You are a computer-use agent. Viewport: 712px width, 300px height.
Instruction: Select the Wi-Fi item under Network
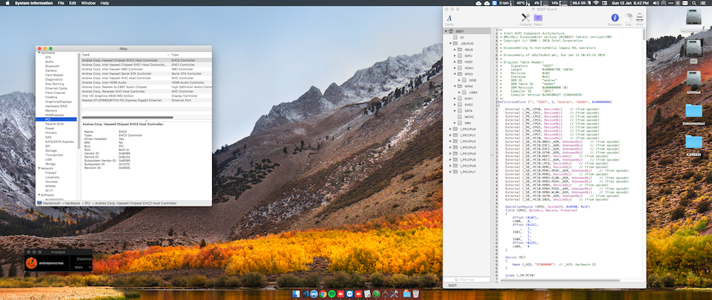49,190
